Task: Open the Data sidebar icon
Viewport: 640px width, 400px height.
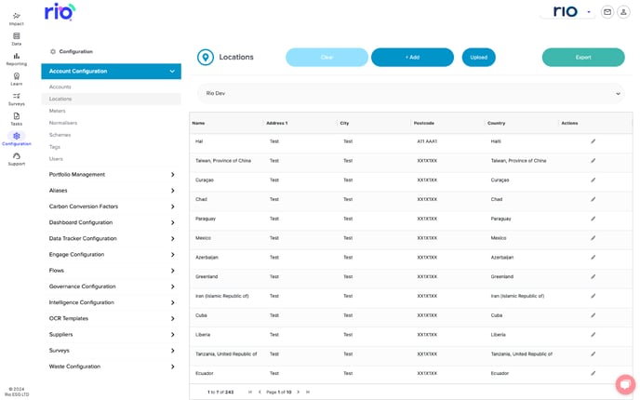Action: tap(17, 39)
